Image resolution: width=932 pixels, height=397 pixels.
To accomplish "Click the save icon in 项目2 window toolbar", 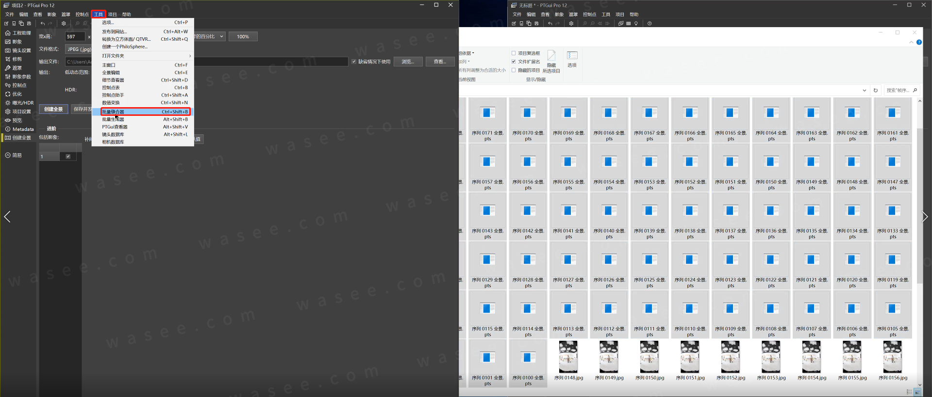I will (29, 23).
